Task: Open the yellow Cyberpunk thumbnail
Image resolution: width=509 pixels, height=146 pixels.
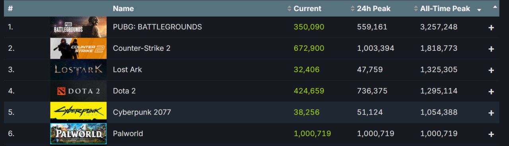Action: (x=78, y=112)
